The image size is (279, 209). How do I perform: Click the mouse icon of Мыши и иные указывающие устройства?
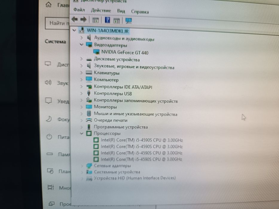[89, 113]
